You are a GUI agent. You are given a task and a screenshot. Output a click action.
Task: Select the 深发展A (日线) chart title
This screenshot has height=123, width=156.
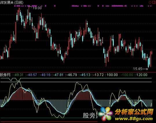12,2
